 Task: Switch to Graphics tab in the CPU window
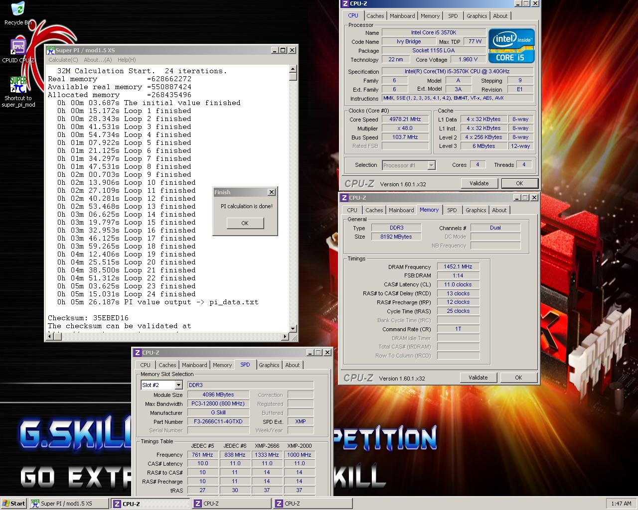click(x=477, y=16)
